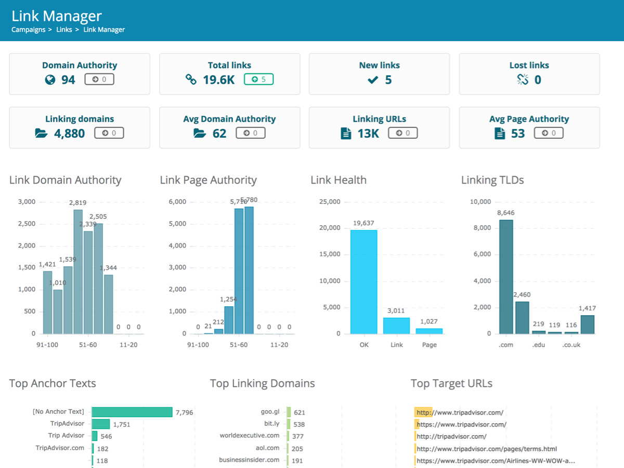Open Campaigns in the breadcrumb
The height and width of the screenshot is (468, 624).
pos(29,30)
